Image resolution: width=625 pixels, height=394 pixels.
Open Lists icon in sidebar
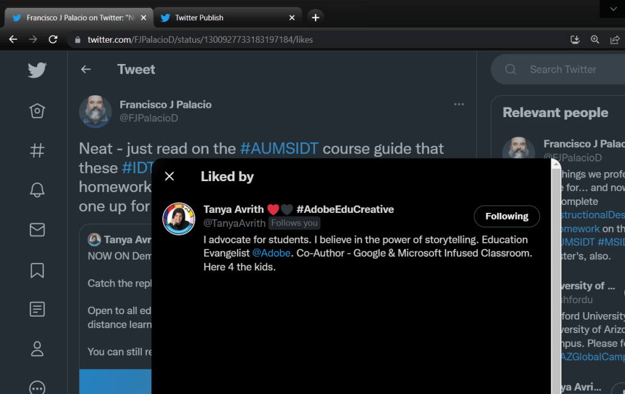click(37, 309)
